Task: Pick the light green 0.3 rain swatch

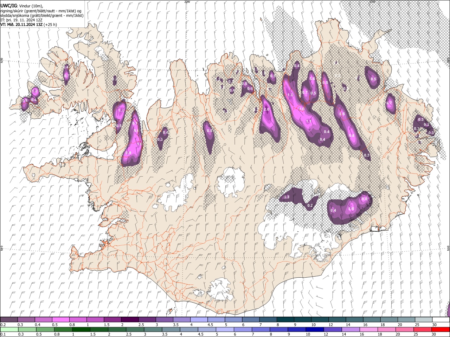Action: pyautogui.click(x=27, y=329)
